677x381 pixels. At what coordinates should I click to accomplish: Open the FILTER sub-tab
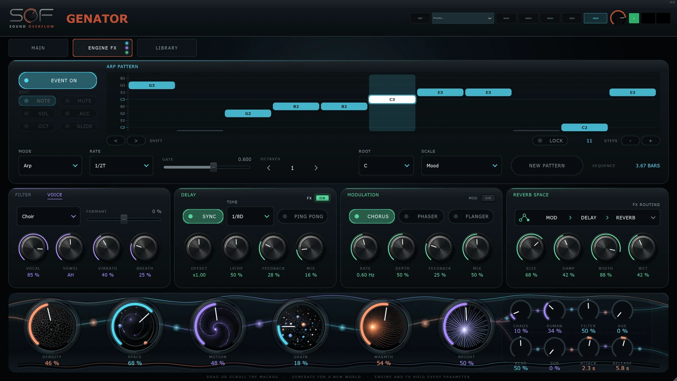[23, 195]
